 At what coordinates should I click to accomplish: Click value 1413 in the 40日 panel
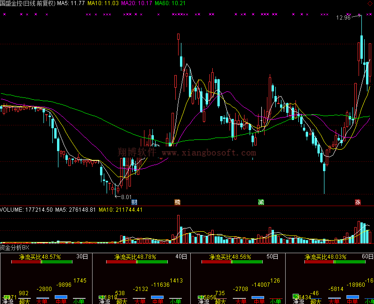click(176, 281)
